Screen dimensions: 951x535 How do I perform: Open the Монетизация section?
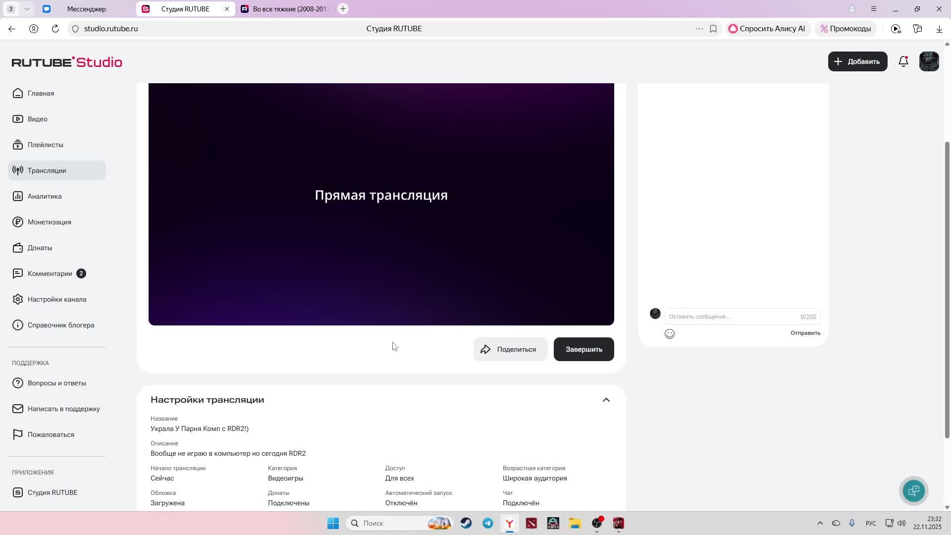(49, 222)
